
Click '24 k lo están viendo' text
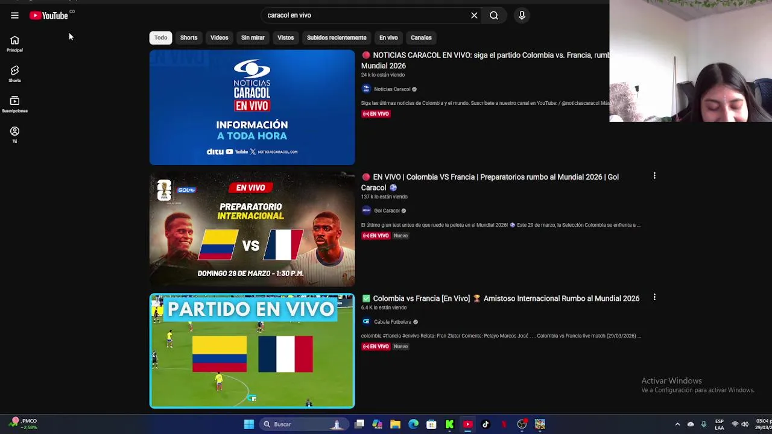point(383,75)
